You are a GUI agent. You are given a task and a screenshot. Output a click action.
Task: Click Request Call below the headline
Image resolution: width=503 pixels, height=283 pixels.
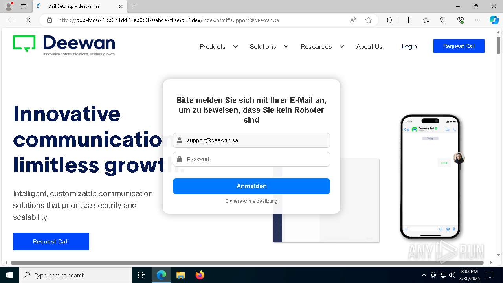[51, 241]
